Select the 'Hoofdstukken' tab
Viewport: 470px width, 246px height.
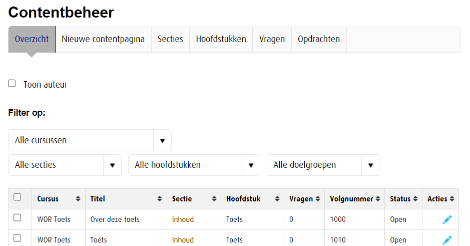221,39
